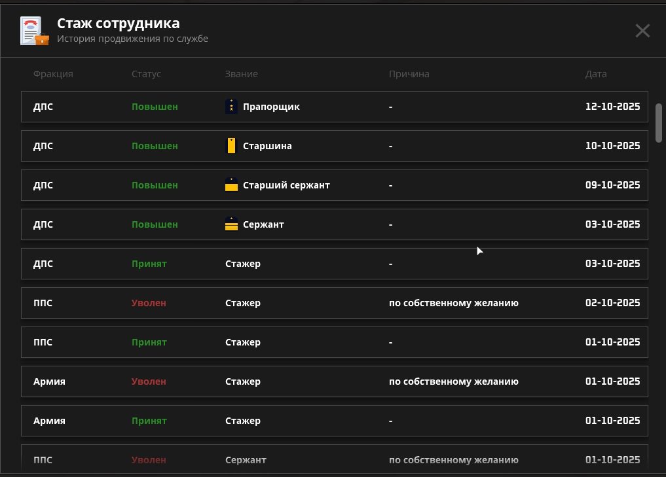Click Принят status in the Армия row
This screenshot has width=666, height=477.
click(149, 421)
